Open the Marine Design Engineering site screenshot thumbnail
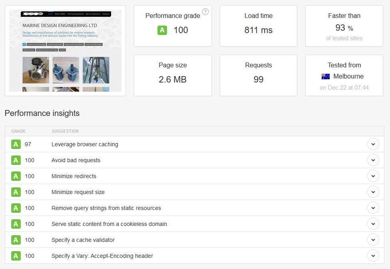 tap(66, 51)
